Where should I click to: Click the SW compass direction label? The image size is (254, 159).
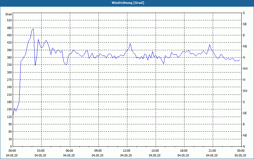tap(245, 91)
